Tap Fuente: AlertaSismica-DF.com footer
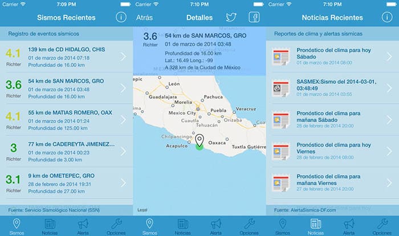 pos(305,210)
